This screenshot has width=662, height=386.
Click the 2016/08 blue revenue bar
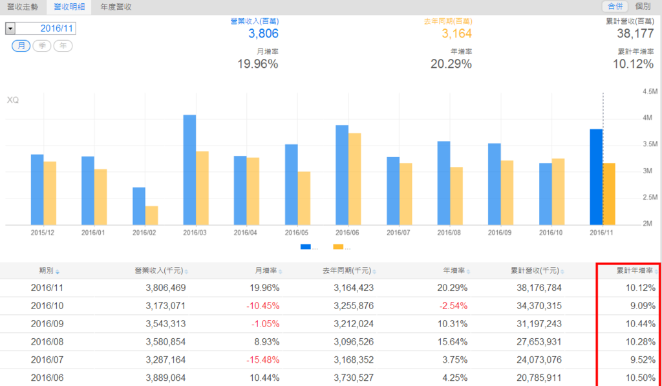point(443,183)
